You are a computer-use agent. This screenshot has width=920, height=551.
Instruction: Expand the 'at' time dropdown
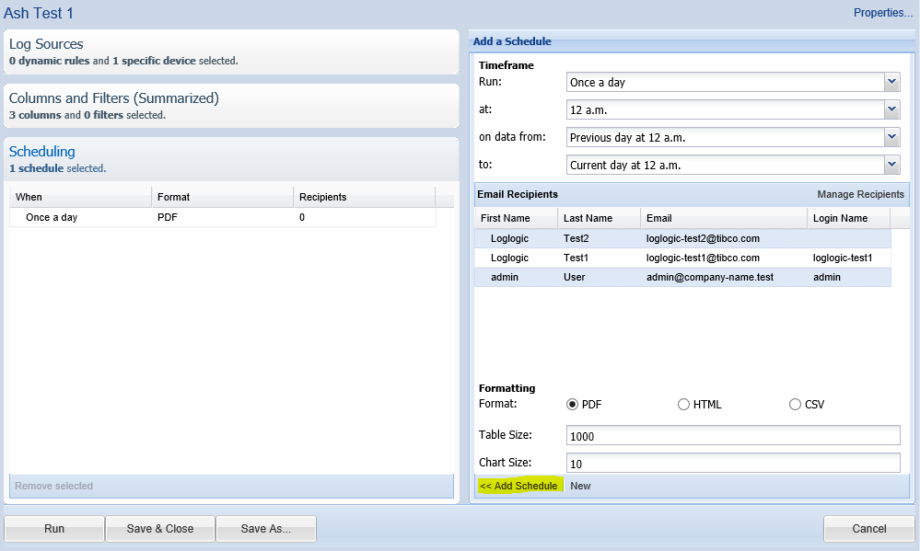click(891, 109)
